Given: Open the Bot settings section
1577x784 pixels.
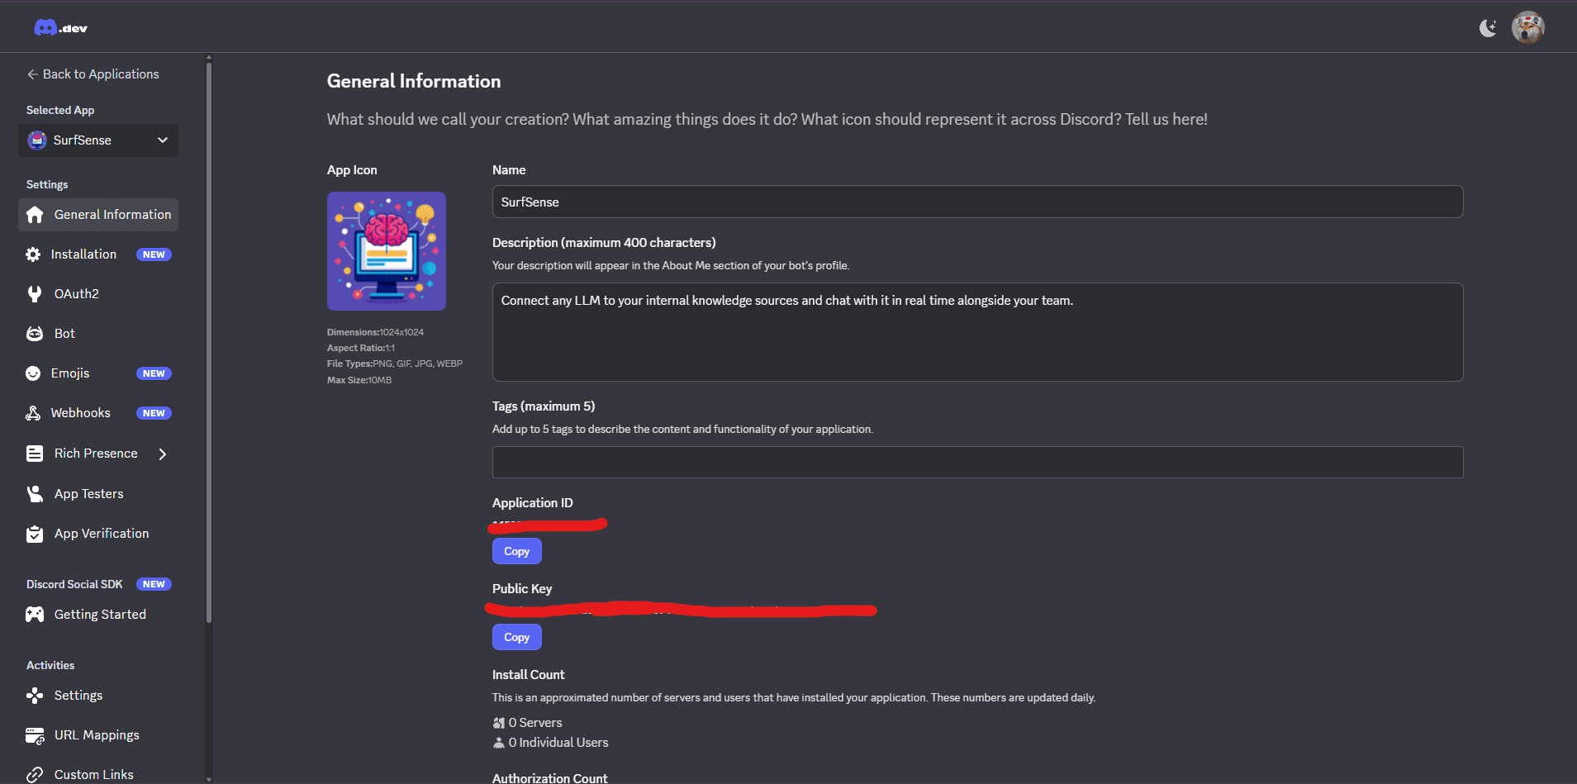Looking at the screenshot, I should coord(64,333).
